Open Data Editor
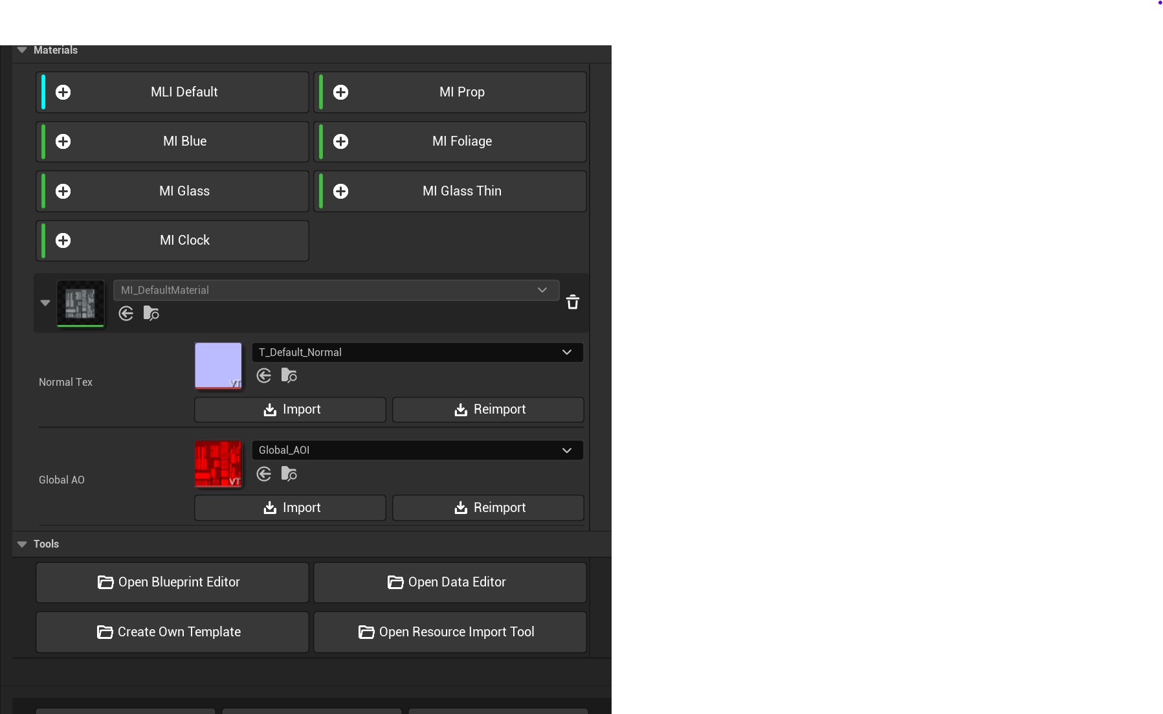Viewport: 1163px width, 714px height. click(x=450, y=582)
